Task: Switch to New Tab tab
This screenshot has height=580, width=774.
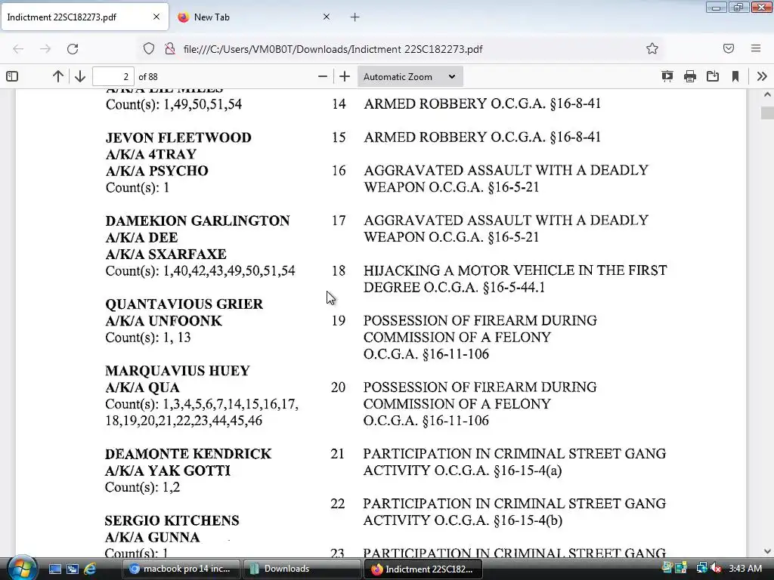Action: click(x=254, y=17)
